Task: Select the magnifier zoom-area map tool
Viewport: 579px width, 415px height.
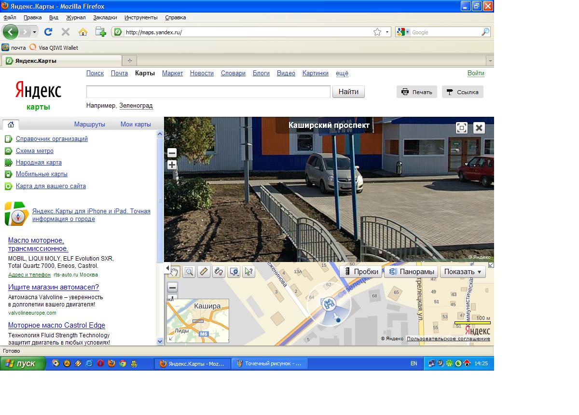Action: [189, 272]
